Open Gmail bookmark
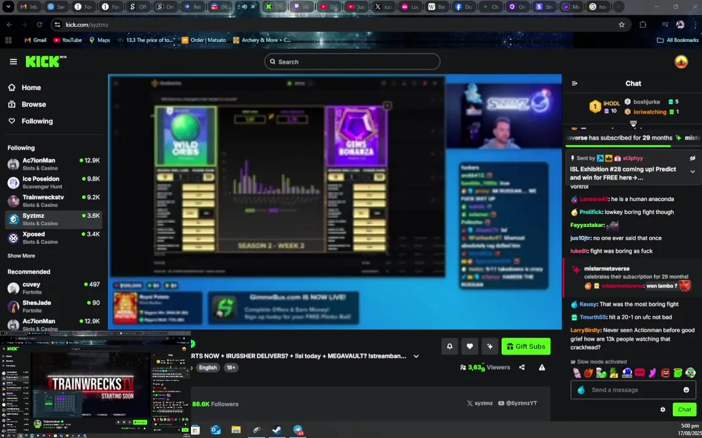This screenshot has height=438, width=702. pos(35,40)
